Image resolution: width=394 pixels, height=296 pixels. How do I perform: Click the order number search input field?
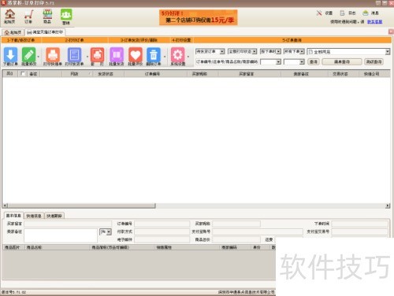click(x=227, y=62)
